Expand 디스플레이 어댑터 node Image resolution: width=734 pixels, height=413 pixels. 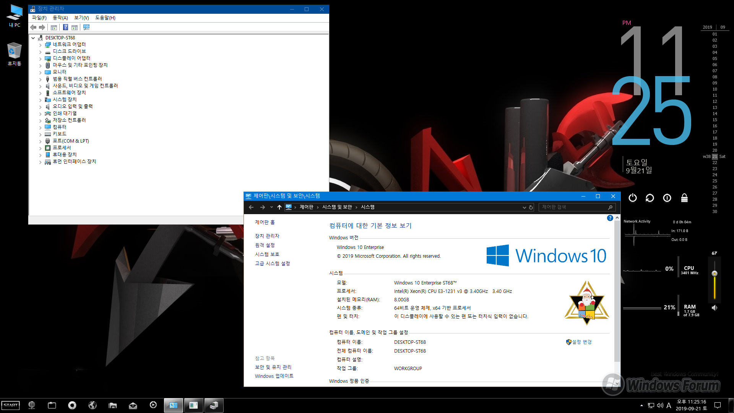click(41, 59)
